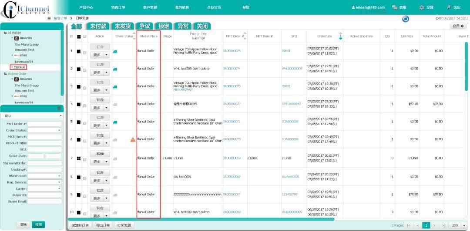Open the 更多 dropdown arrow in row 7
Image resolution: width=470 pixels, height=231 pixels.
(x=107, y=162)
